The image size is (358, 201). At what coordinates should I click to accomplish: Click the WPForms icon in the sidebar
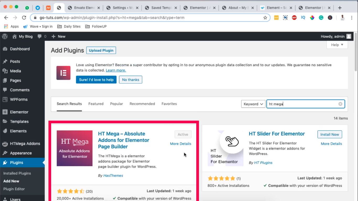pyautogui.click(x=5, y=99)
